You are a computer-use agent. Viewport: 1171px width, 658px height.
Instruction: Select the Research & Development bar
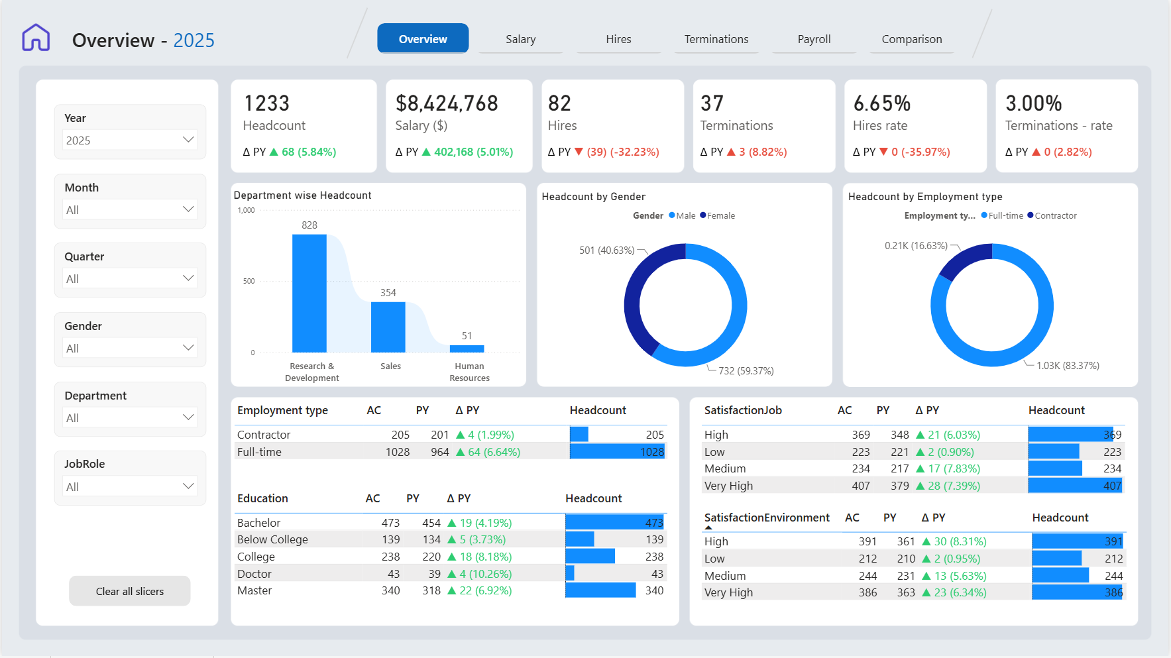pyautogui.click(x=309, y=294)
